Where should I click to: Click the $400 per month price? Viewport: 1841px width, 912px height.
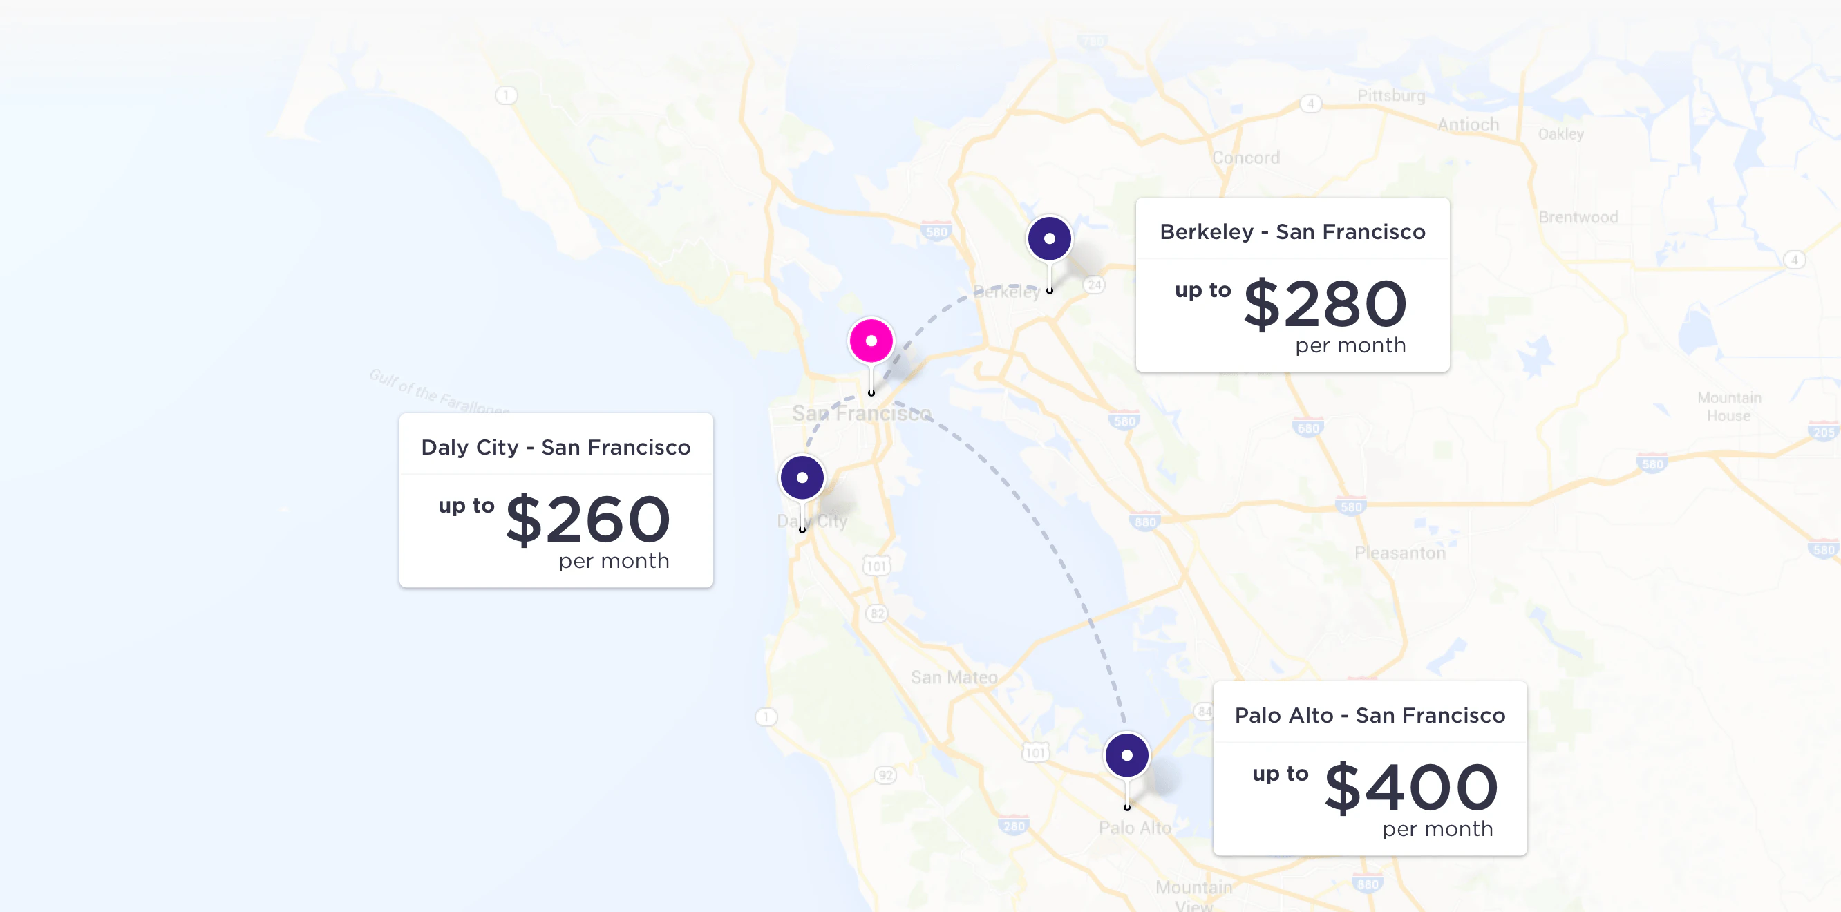point(1410,788)
